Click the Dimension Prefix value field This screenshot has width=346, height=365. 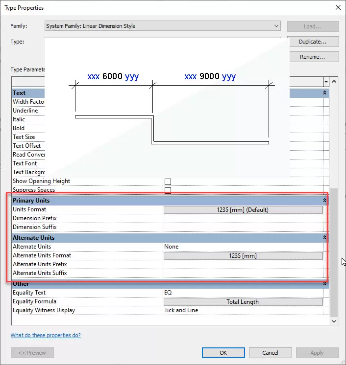tap(243, 218)
